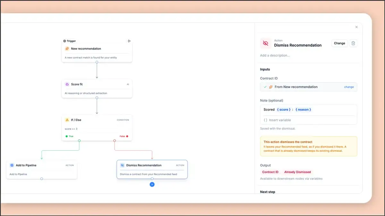Click the 'score >= 3' condition text
This screenshot has width=385, height=216.
click(x=71, y=129)
